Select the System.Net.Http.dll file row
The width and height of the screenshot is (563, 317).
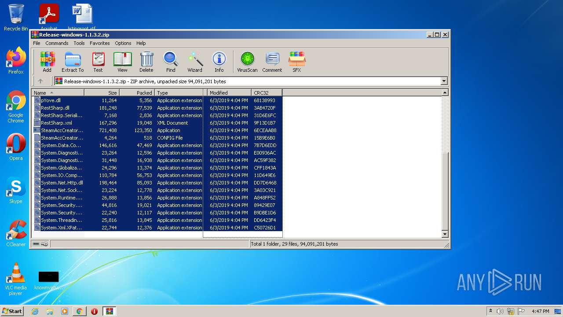click(158, 183)
